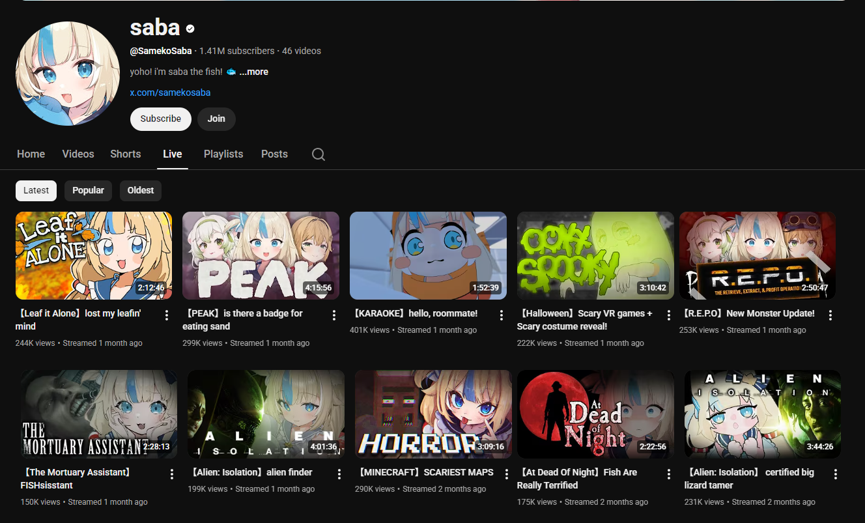Open options menu for R.E.P.O stream
The width and height of the screenshot is (865, 523).
pos(830,315)
